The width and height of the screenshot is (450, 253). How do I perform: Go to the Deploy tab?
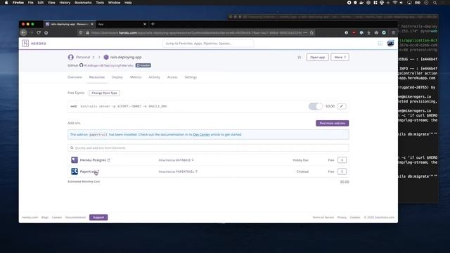tap(117, 77)
